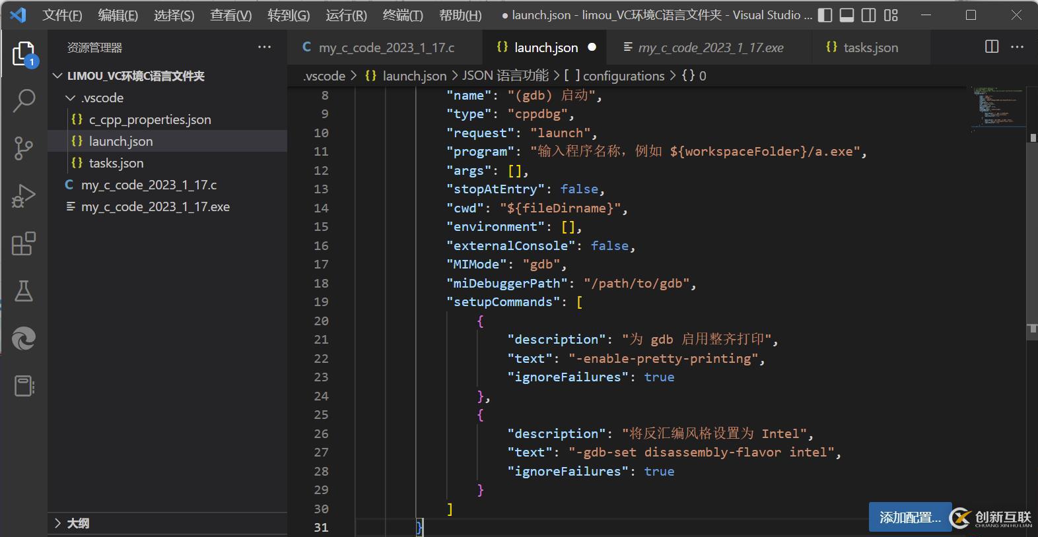1038x537 pixels.
Task: Open the 选择(S) menu
Action: click(174, 15)
